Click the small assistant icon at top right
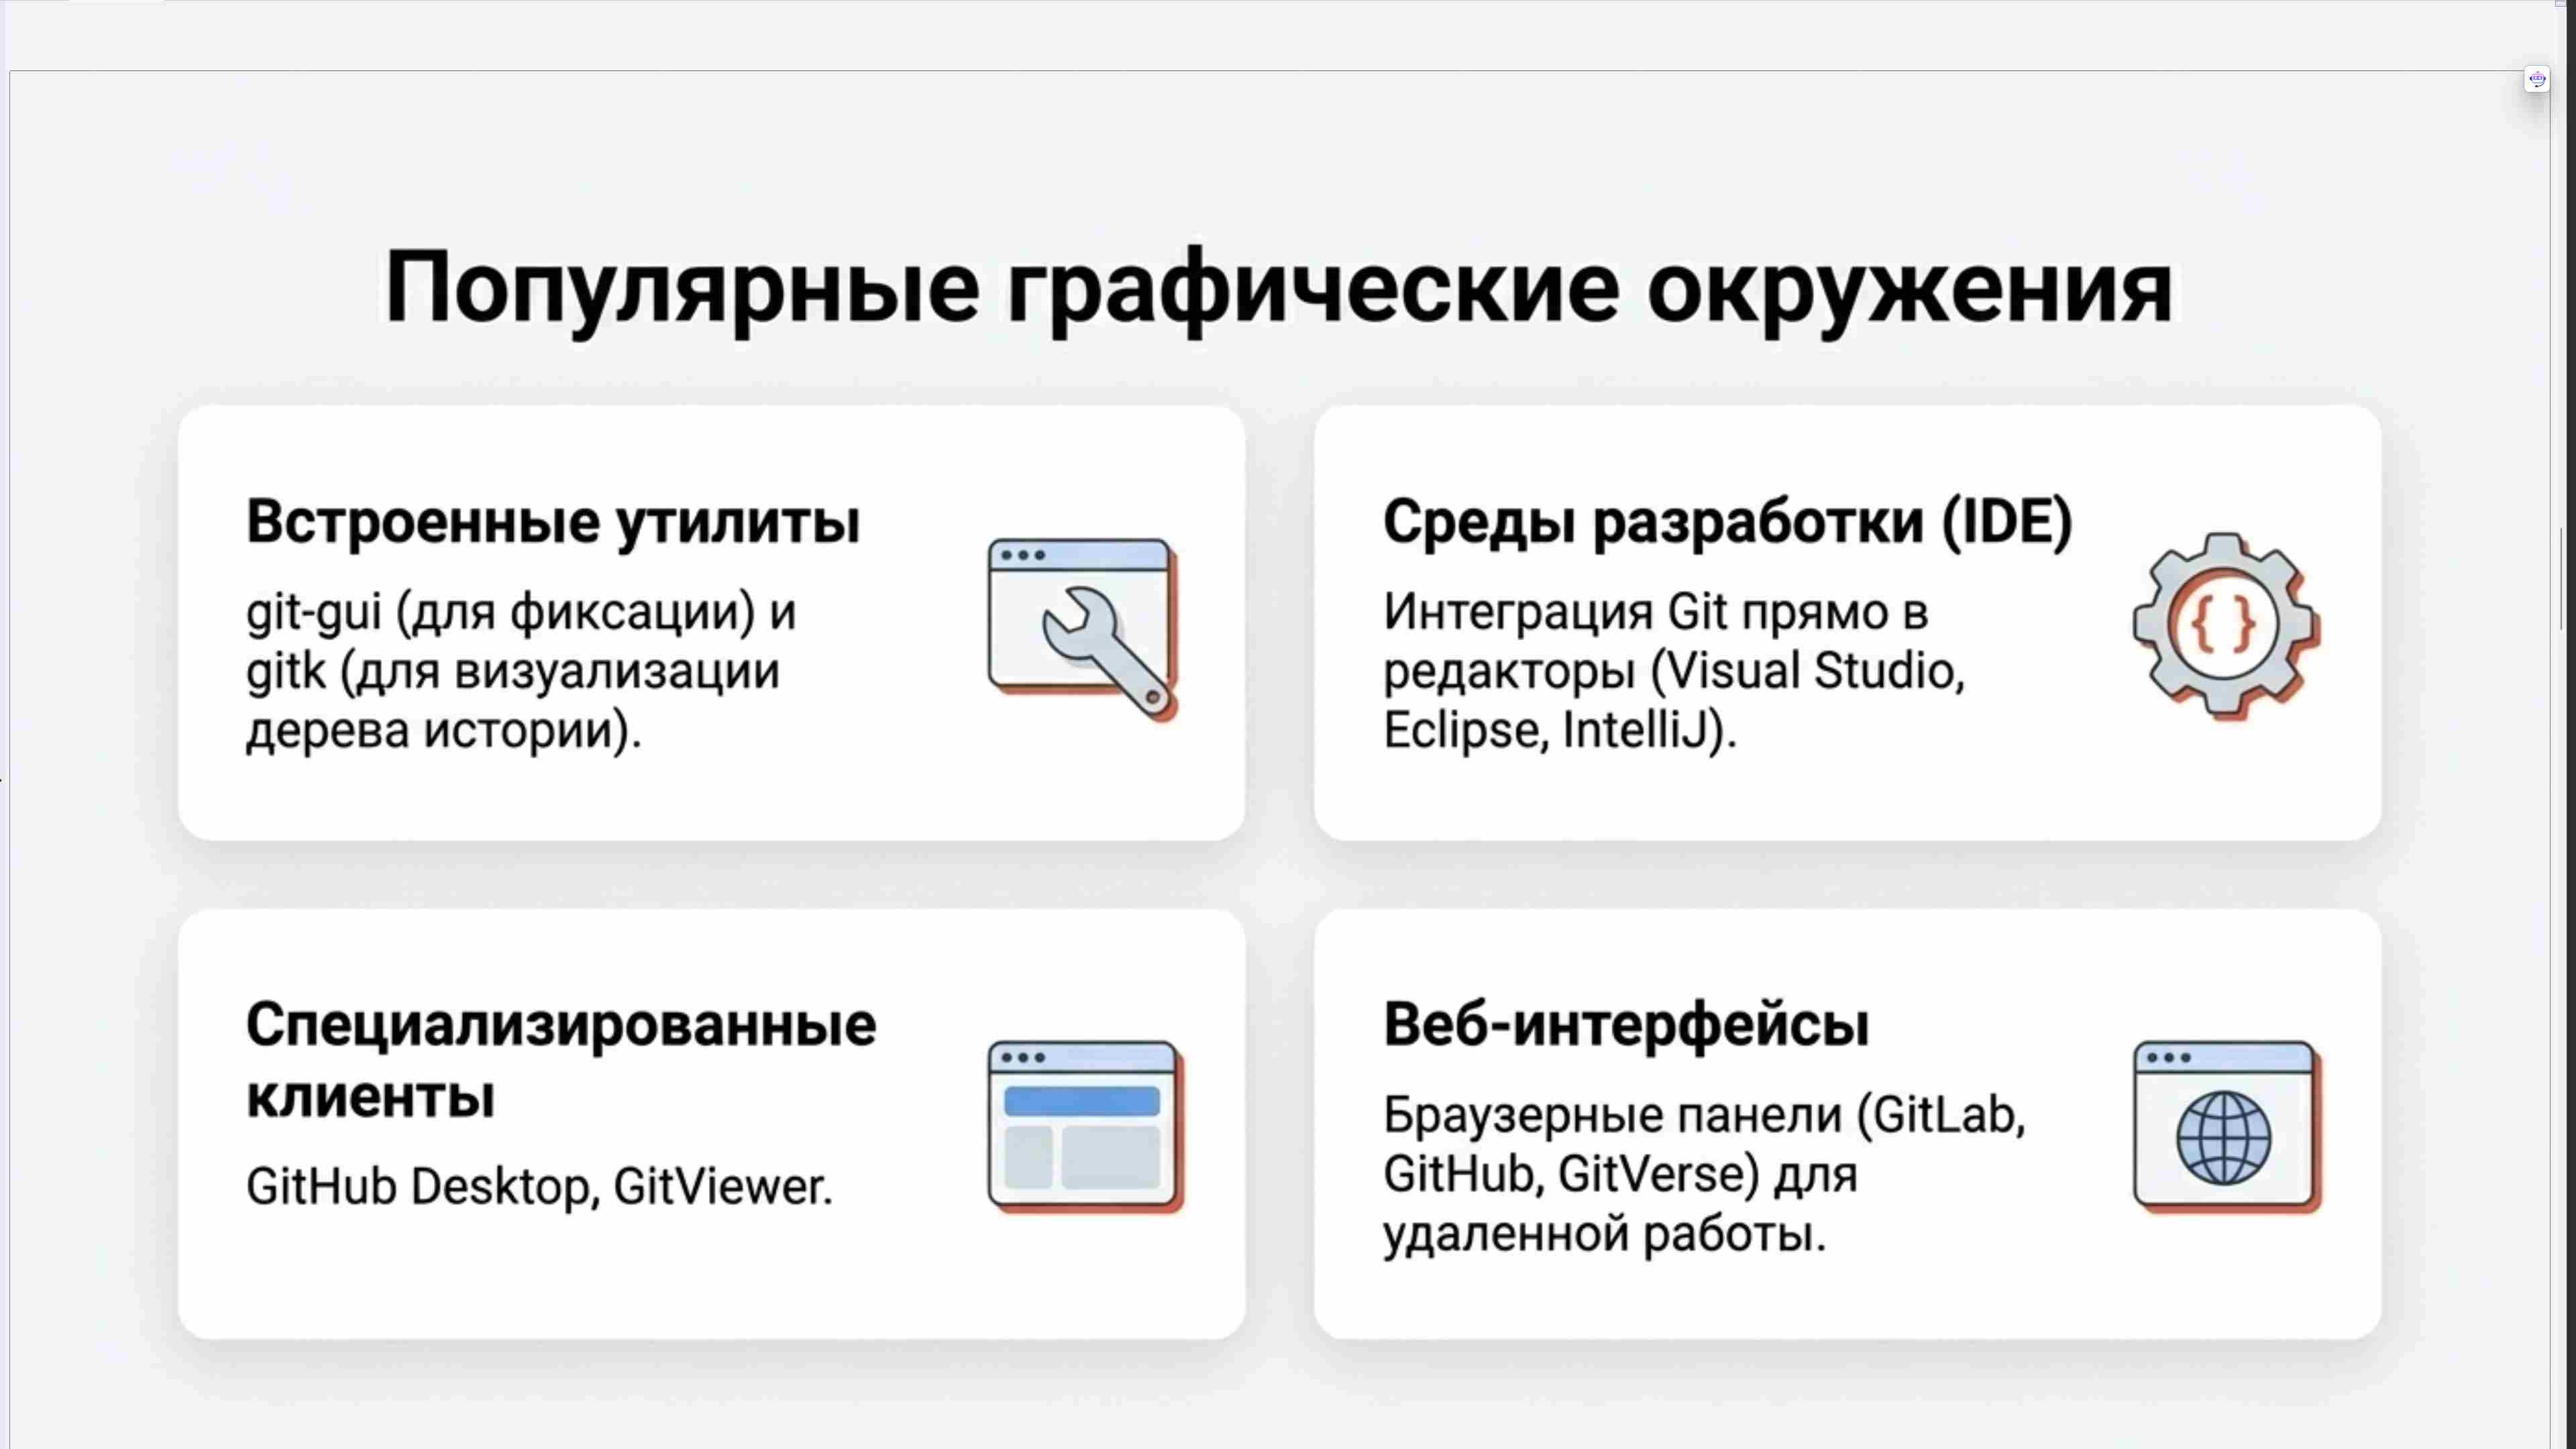Image resolution: width=2576 pixels, height=1449 pixels. 2537,79
